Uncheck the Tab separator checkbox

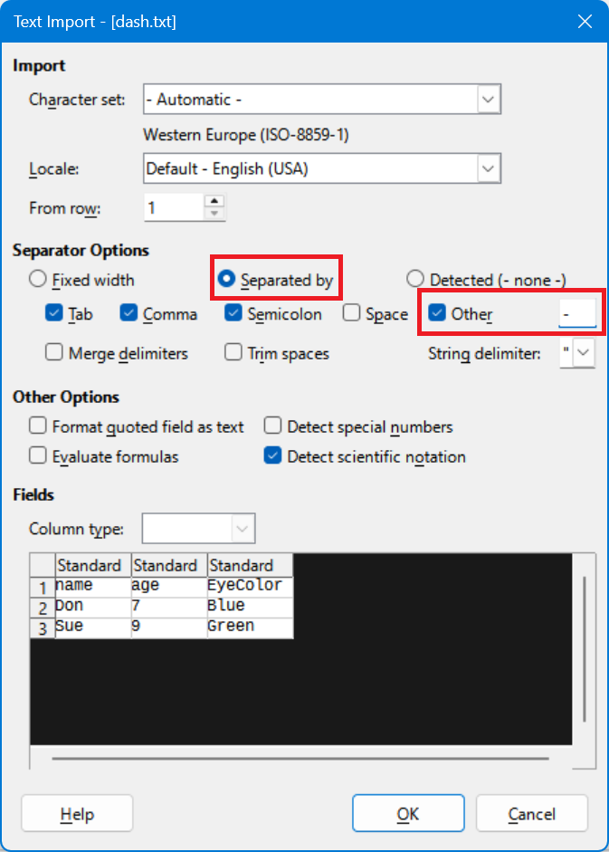click(x=54, y=314)
